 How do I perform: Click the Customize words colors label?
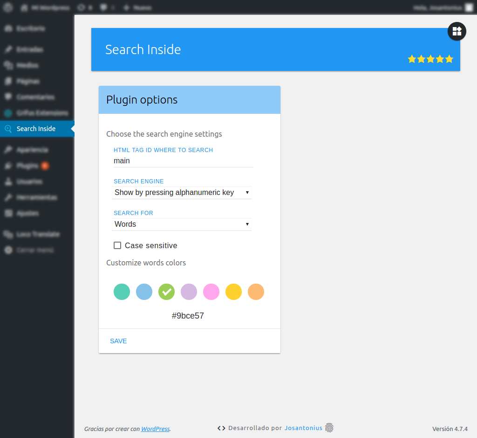tap(146, 263)
